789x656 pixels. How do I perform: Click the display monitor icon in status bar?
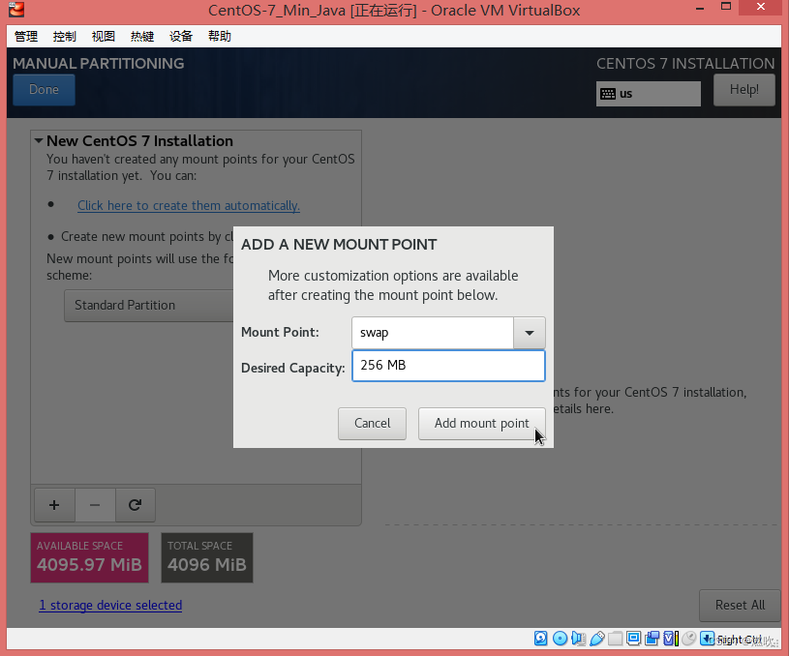click(633, 639)
